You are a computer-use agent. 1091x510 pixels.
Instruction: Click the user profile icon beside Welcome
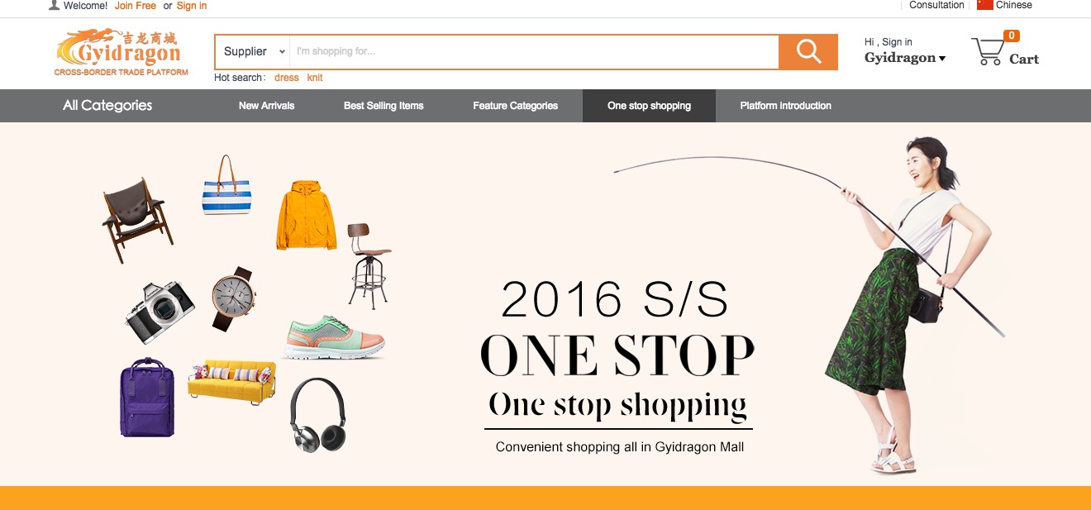[54, 5]
